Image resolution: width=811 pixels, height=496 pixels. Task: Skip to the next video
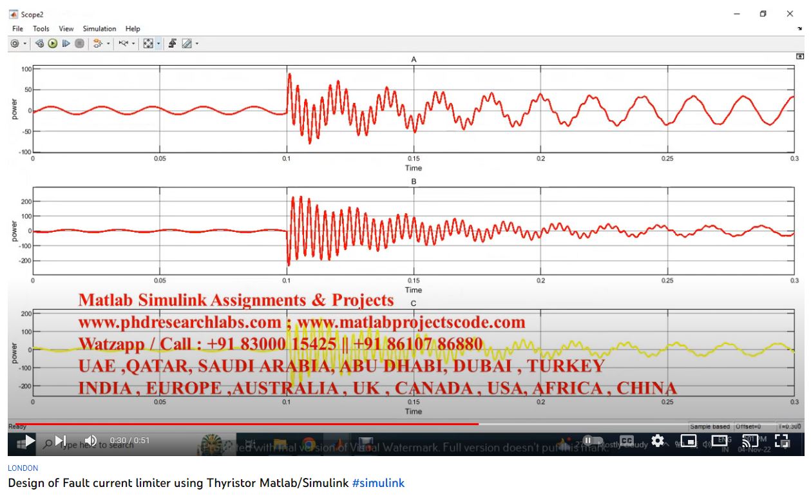tap(61, 441)
